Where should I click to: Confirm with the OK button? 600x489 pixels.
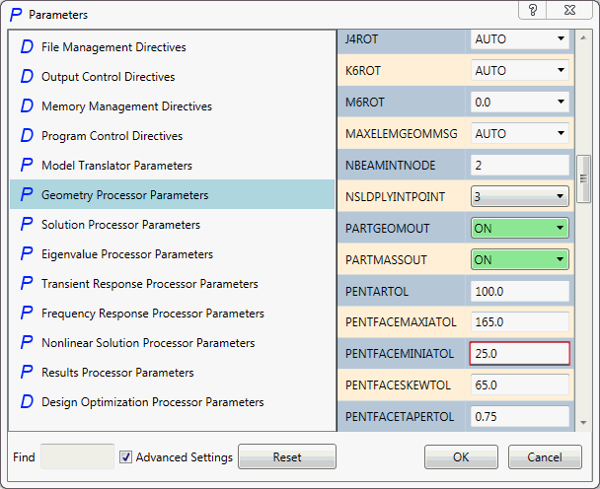[461, 457]
